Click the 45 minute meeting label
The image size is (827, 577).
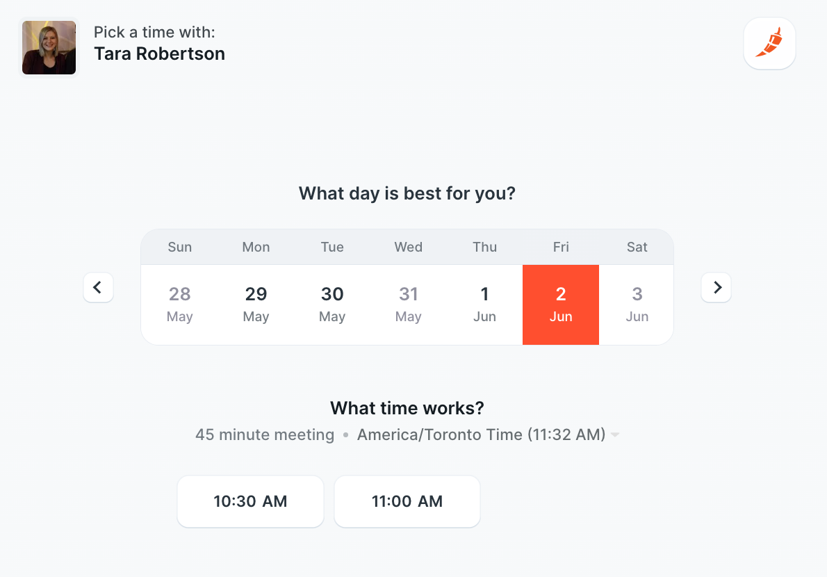pyautogui.click(x=265, y=435)
